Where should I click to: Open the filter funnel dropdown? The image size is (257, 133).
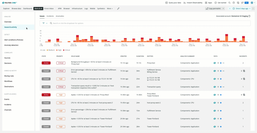(45, 23)
